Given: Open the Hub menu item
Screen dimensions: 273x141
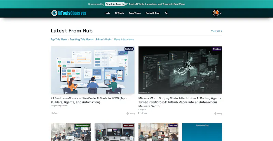Looking at the screenshot, I should click(107, 13).
